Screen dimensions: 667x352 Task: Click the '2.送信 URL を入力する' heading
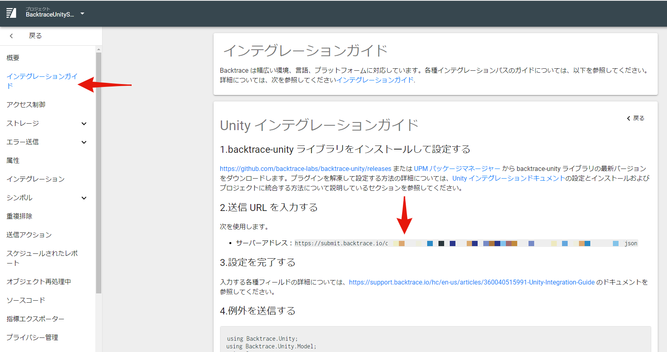pyautogui.click(x=268, y=207)
